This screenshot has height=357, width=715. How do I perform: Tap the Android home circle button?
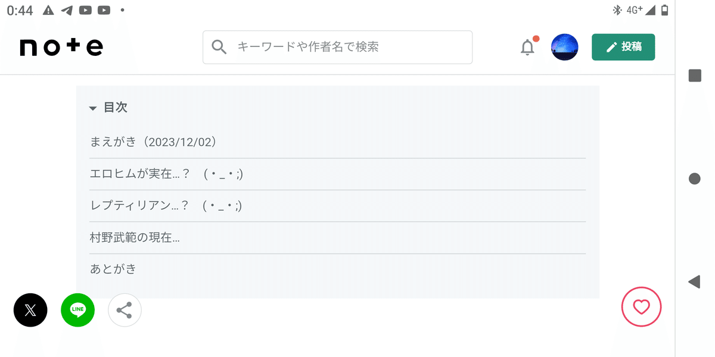coord(694,178)
